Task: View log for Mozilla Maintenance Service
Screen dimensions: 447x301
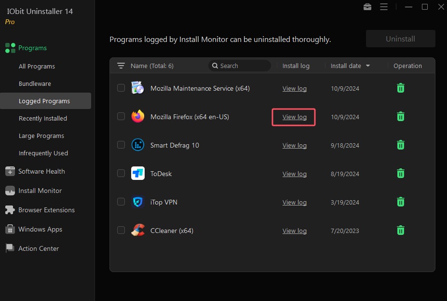Action: tap(295, 88)
